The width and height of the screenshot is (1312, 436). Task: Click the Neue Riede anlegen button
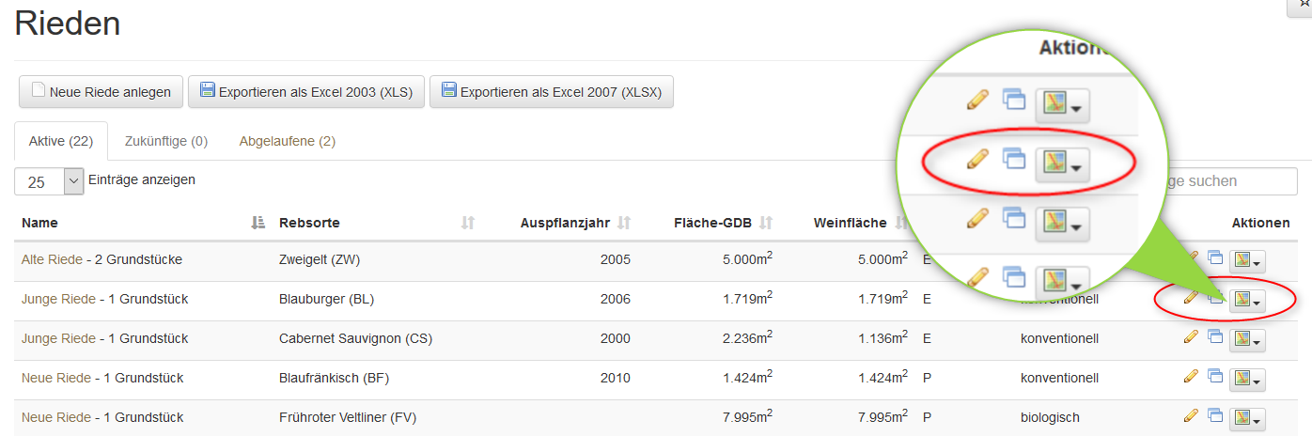point(102,92)
